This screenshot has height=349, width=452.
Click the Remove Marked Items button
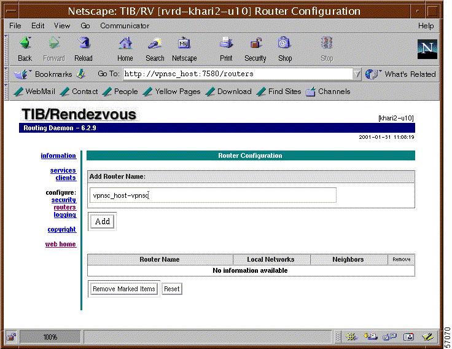(124, 289)
